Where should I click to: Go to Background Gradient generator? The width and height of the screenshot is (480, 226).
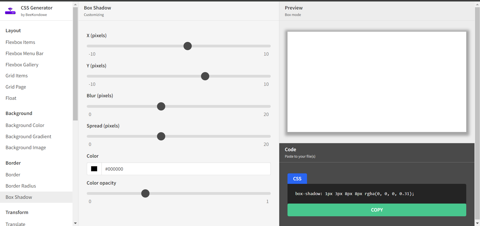(28, 136)
